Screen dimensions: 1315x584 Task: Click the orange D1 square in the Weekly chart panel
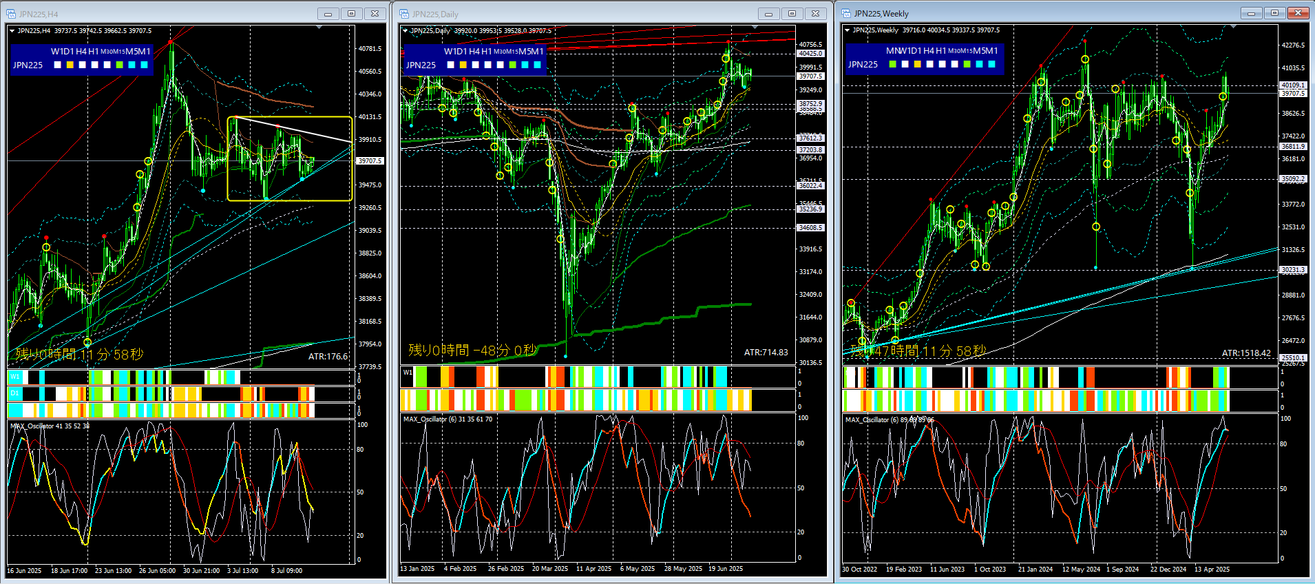[918, 64]
